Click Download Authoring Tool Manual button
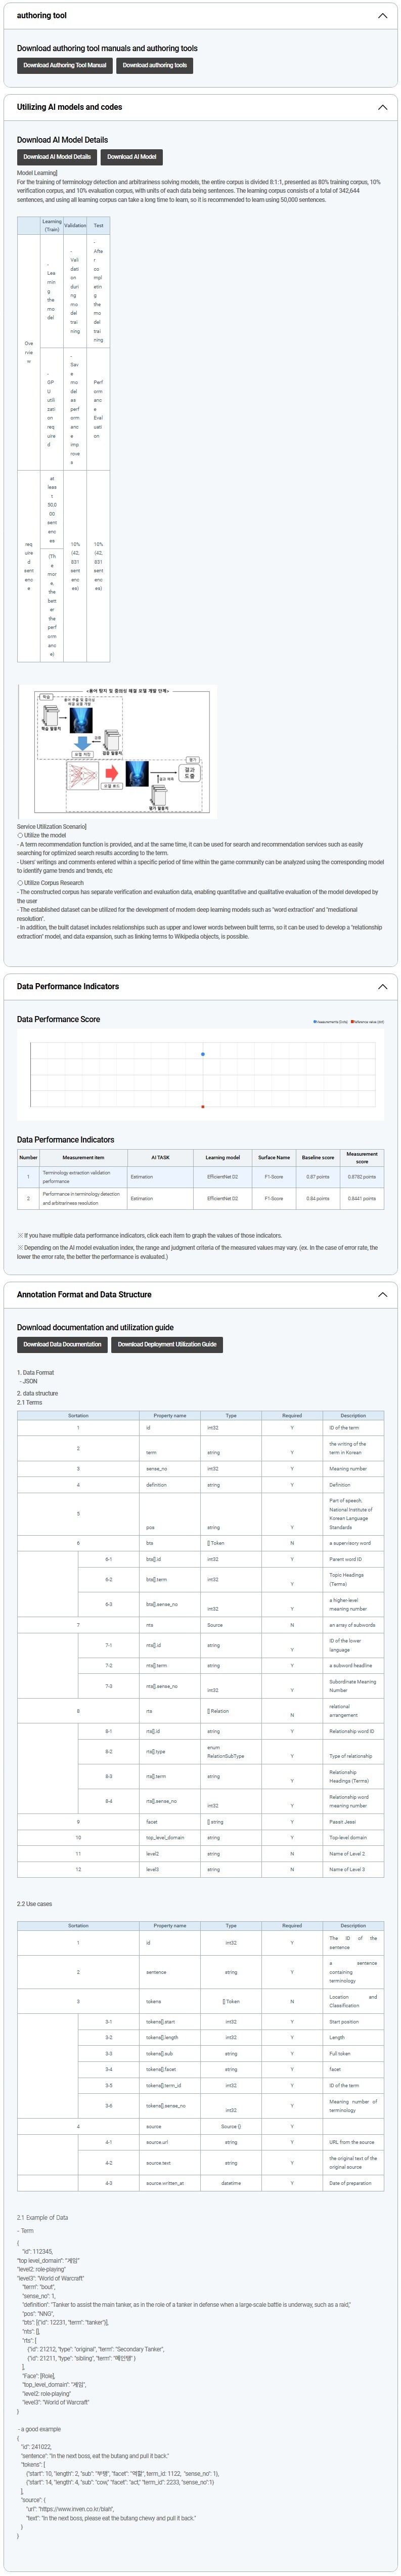The image size is (401, 2576). 65,65
